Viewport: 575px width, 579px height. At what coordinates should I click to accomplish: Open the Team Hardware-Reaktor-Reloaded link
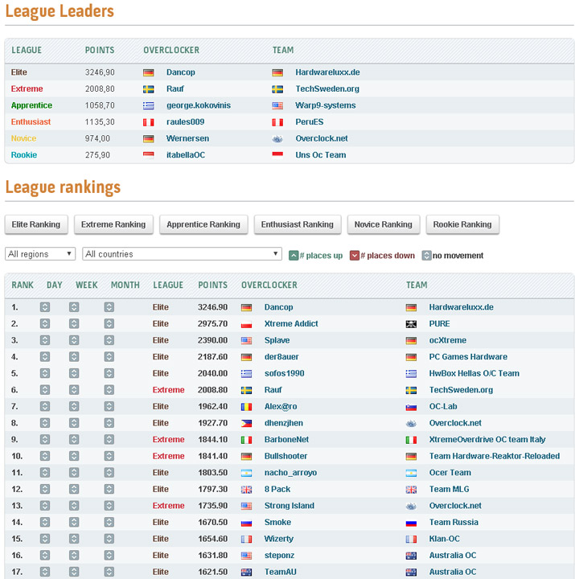point(494,456)
